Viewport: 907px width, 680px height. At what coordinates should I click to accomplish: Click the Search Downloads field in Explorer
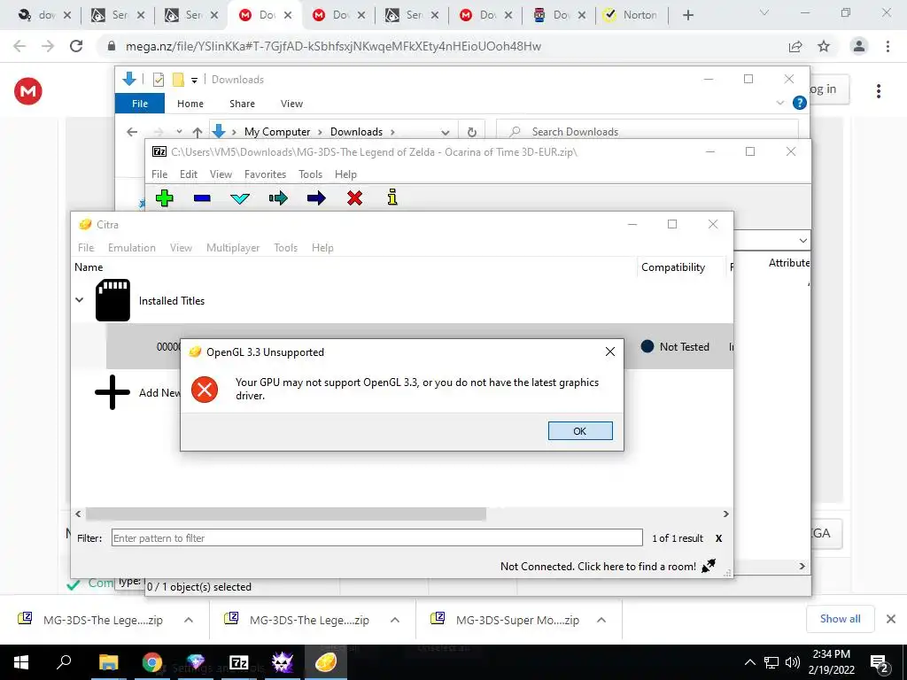(x=647, y=132)
